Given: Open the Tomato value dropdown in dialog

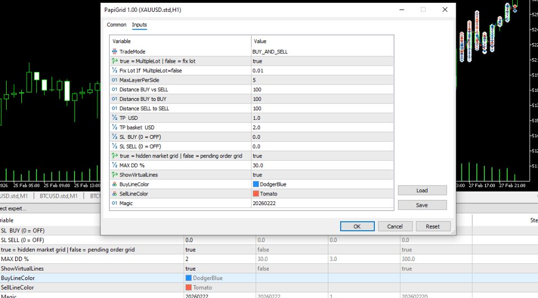Looking at the screenshot, I should point(323,194).
